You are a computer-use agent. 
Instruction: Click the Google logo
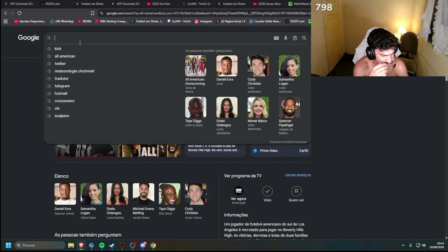coord(29,38)
